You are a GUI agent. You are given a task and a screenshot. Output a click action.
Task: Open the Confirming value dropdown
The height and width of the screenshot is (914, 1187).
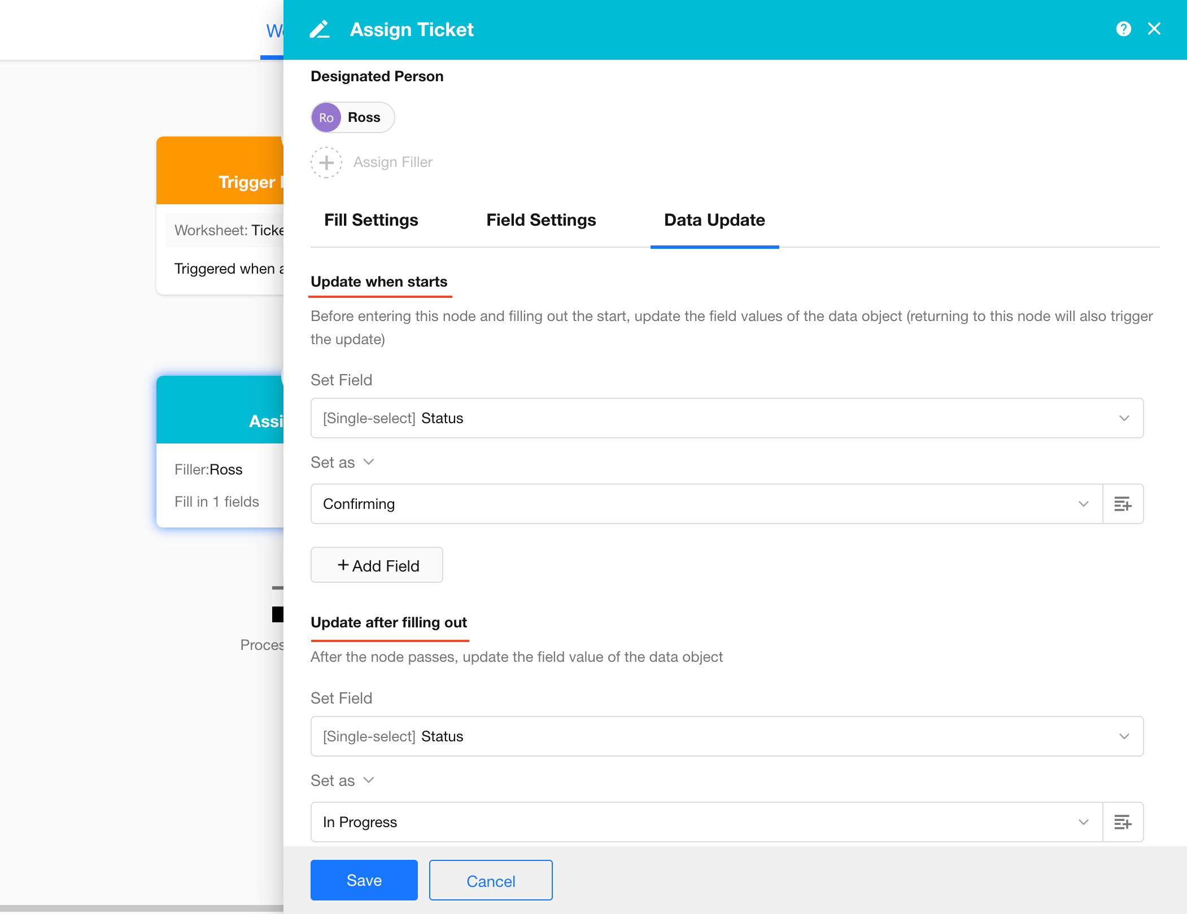(x=706, y=504)
